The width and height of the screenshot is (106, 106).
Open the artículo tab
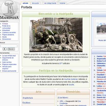pos(25,3)
